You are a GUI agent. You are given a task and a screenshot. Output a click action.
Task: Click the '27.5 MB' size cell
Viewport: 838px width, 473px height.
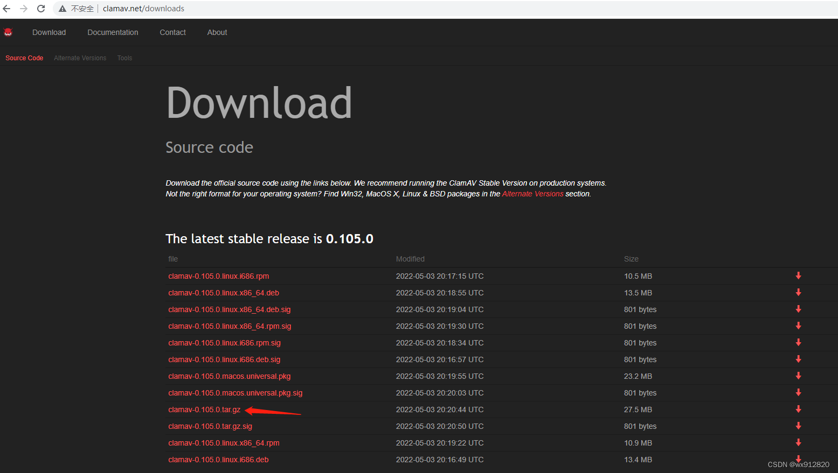tap(638, 410)
